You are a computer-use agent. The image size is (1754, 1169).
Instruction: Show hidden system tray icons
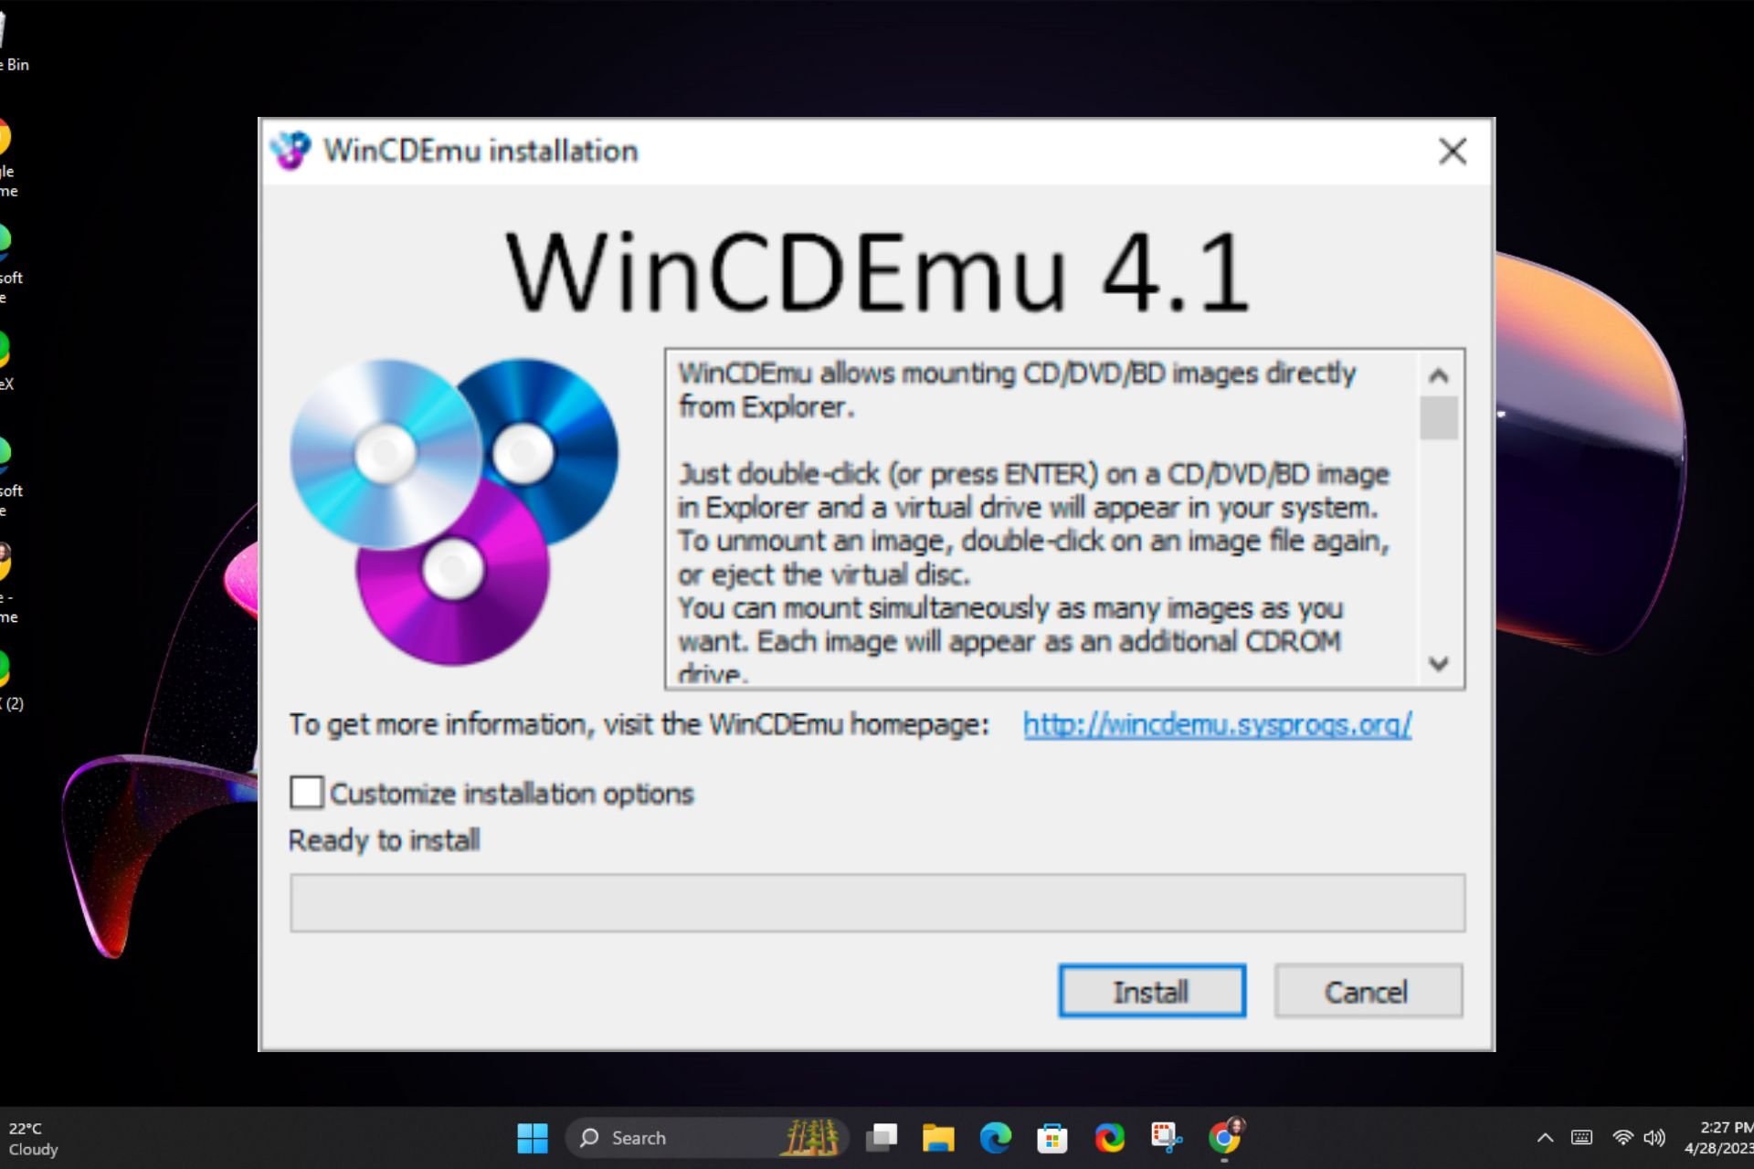1545,1138
